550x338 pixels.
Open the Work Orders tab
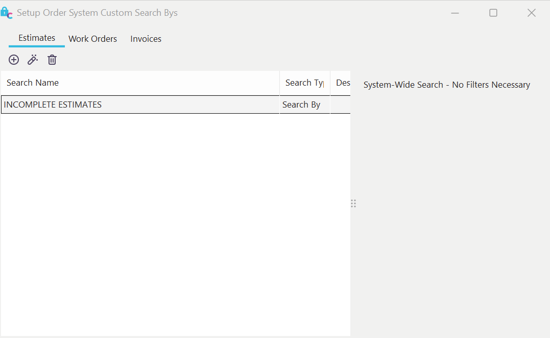92,39
